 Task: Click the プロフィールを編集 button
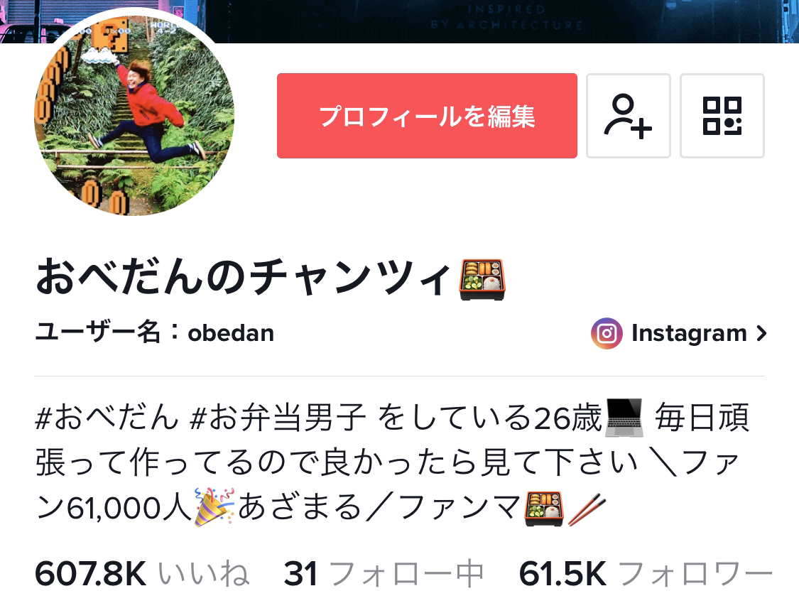[427, 116]
